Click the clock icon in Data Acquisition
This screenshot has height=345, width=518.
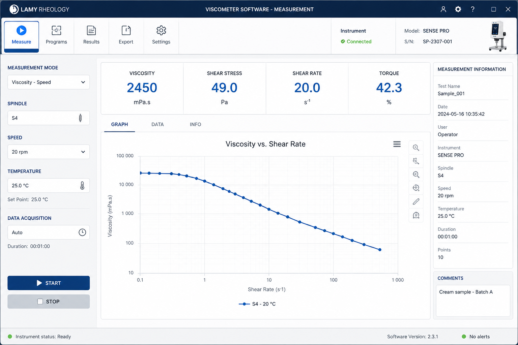point(82,232)
